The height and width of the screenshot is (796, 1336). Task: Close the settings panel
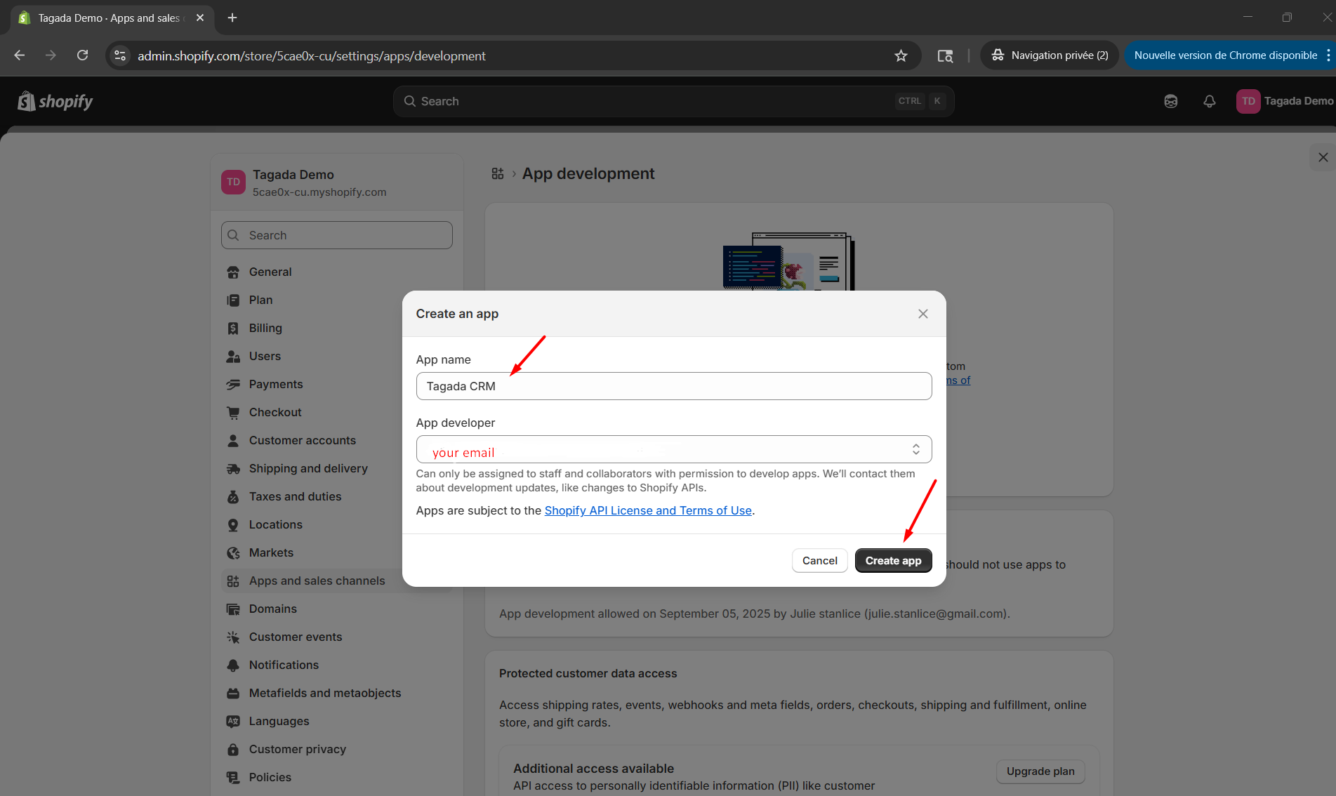[x=1323, y=157]
